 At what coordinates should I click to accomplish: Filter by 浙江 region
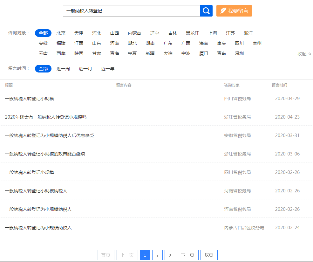tap(248, 33)
